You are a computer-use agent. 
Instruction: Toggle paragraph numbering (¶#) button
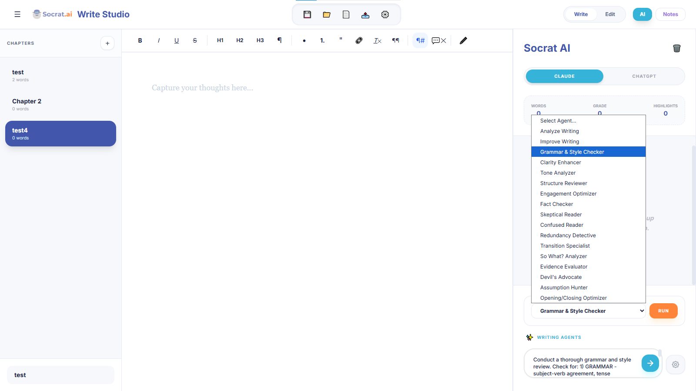[x=420, y=40]
